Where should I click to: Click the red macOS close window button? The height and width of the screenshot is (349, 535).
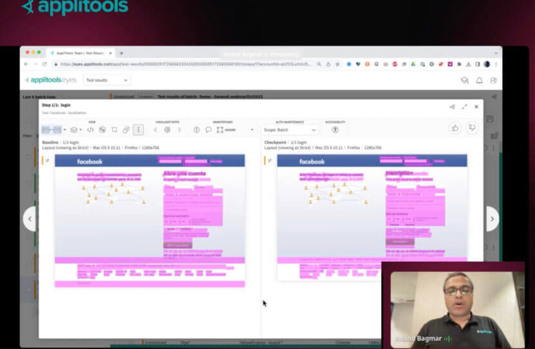click(x=27, y=53)
